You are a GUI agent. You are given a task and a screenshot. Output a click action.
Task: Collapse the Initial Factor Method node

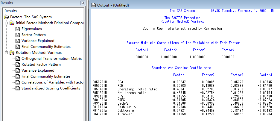[x=7, y=23]
